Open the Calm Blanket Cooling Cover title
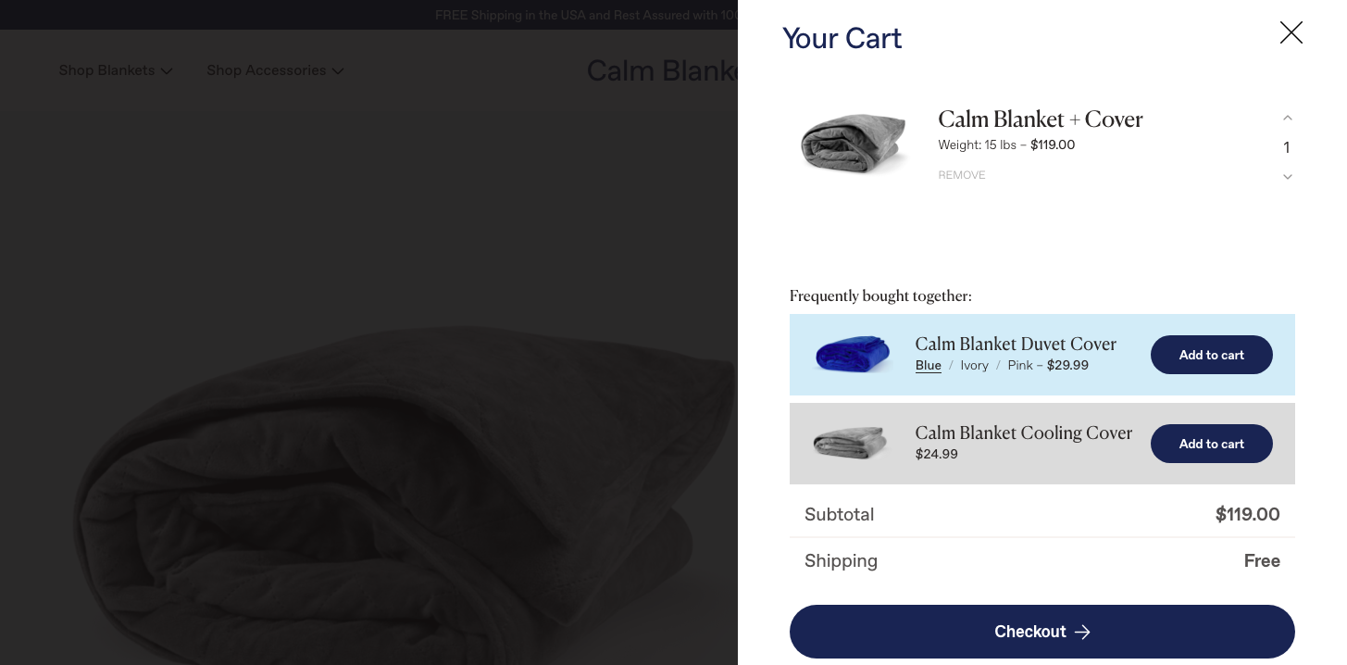 click(x=1023, y=433)
